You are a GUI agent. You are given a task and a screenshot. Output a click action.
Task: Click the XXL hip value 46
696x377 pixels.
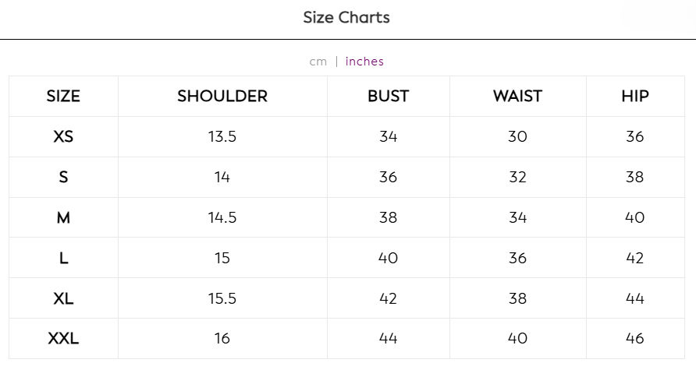(635, 339)
